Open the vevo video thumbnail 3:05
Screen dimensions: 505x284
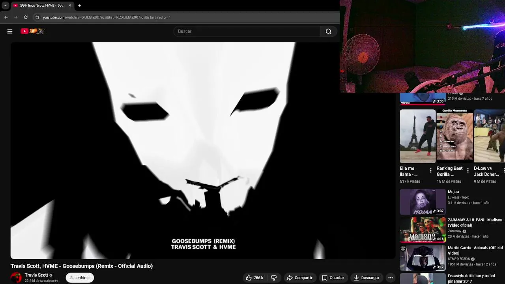[423, 99]
